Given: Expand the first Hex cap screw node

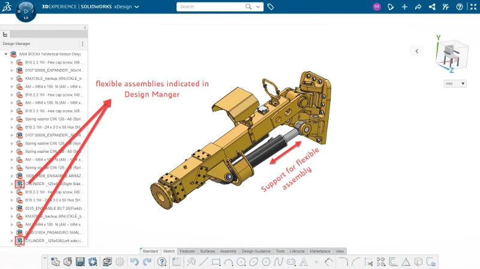Looking at the screenshot, I should click(x=12, y=62).
